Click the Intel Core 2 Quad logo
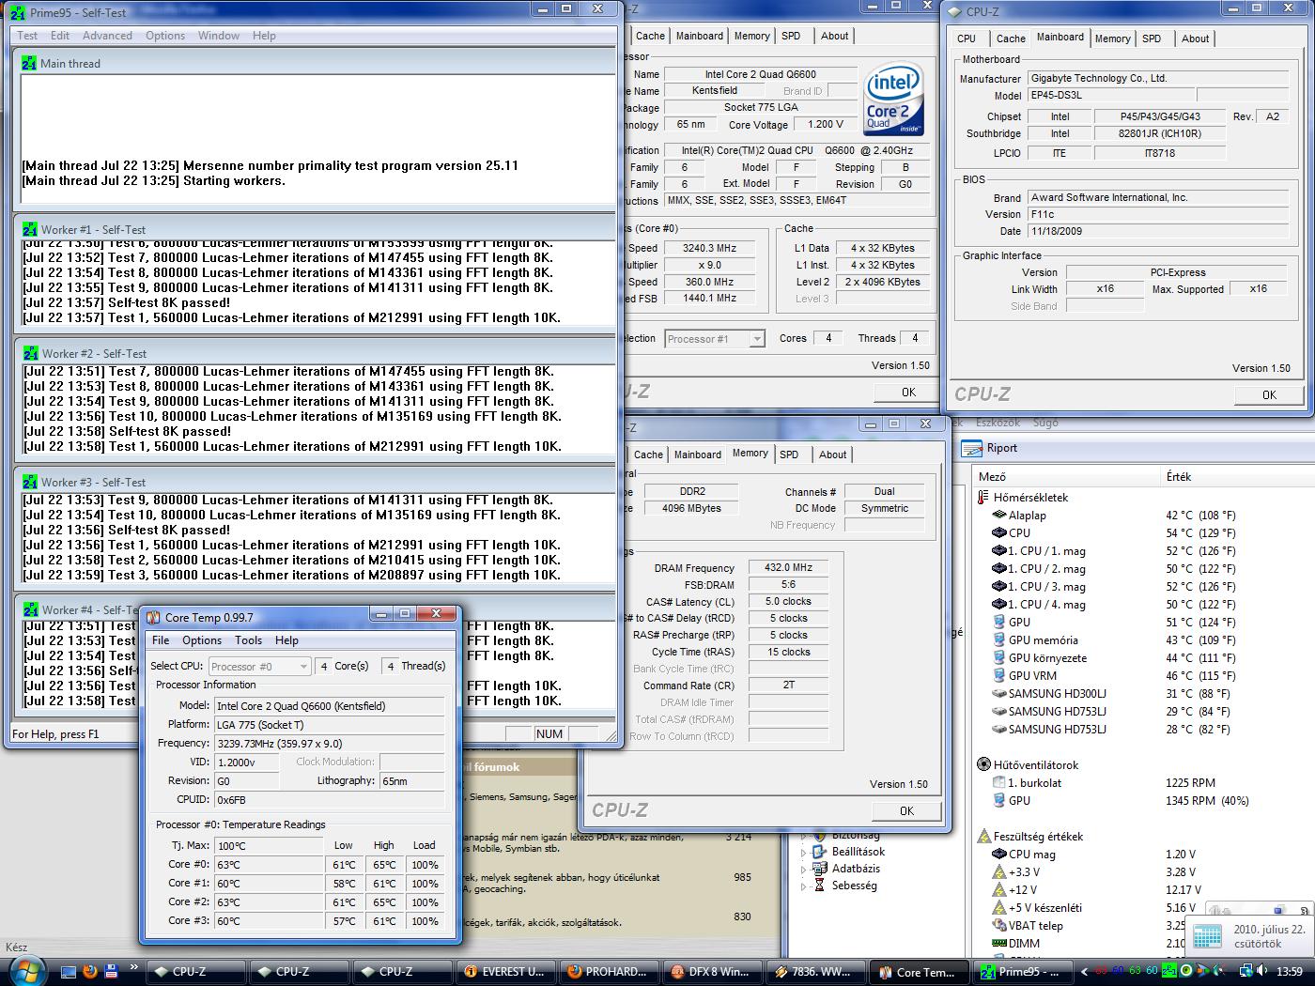This screenshot has width=1315, height=986. point(894,99)
